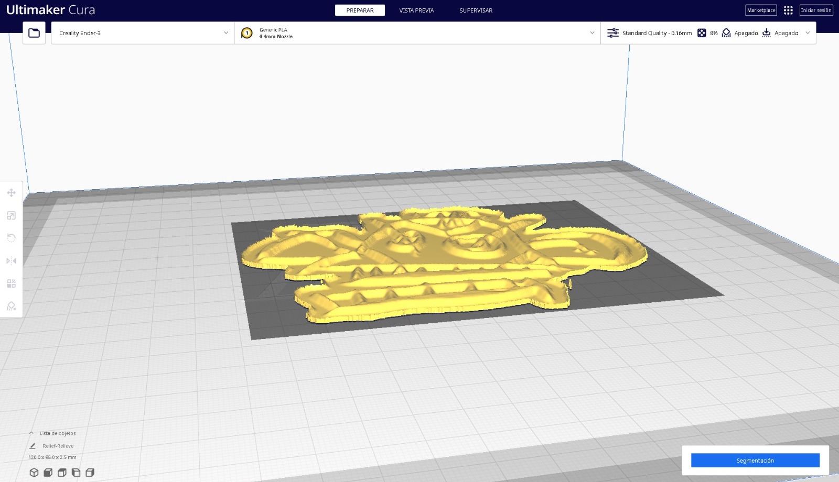Viewport: 839px width, 482px height.
Task: Select the Scale tool in left toolbar
Action: click(11, 215)
